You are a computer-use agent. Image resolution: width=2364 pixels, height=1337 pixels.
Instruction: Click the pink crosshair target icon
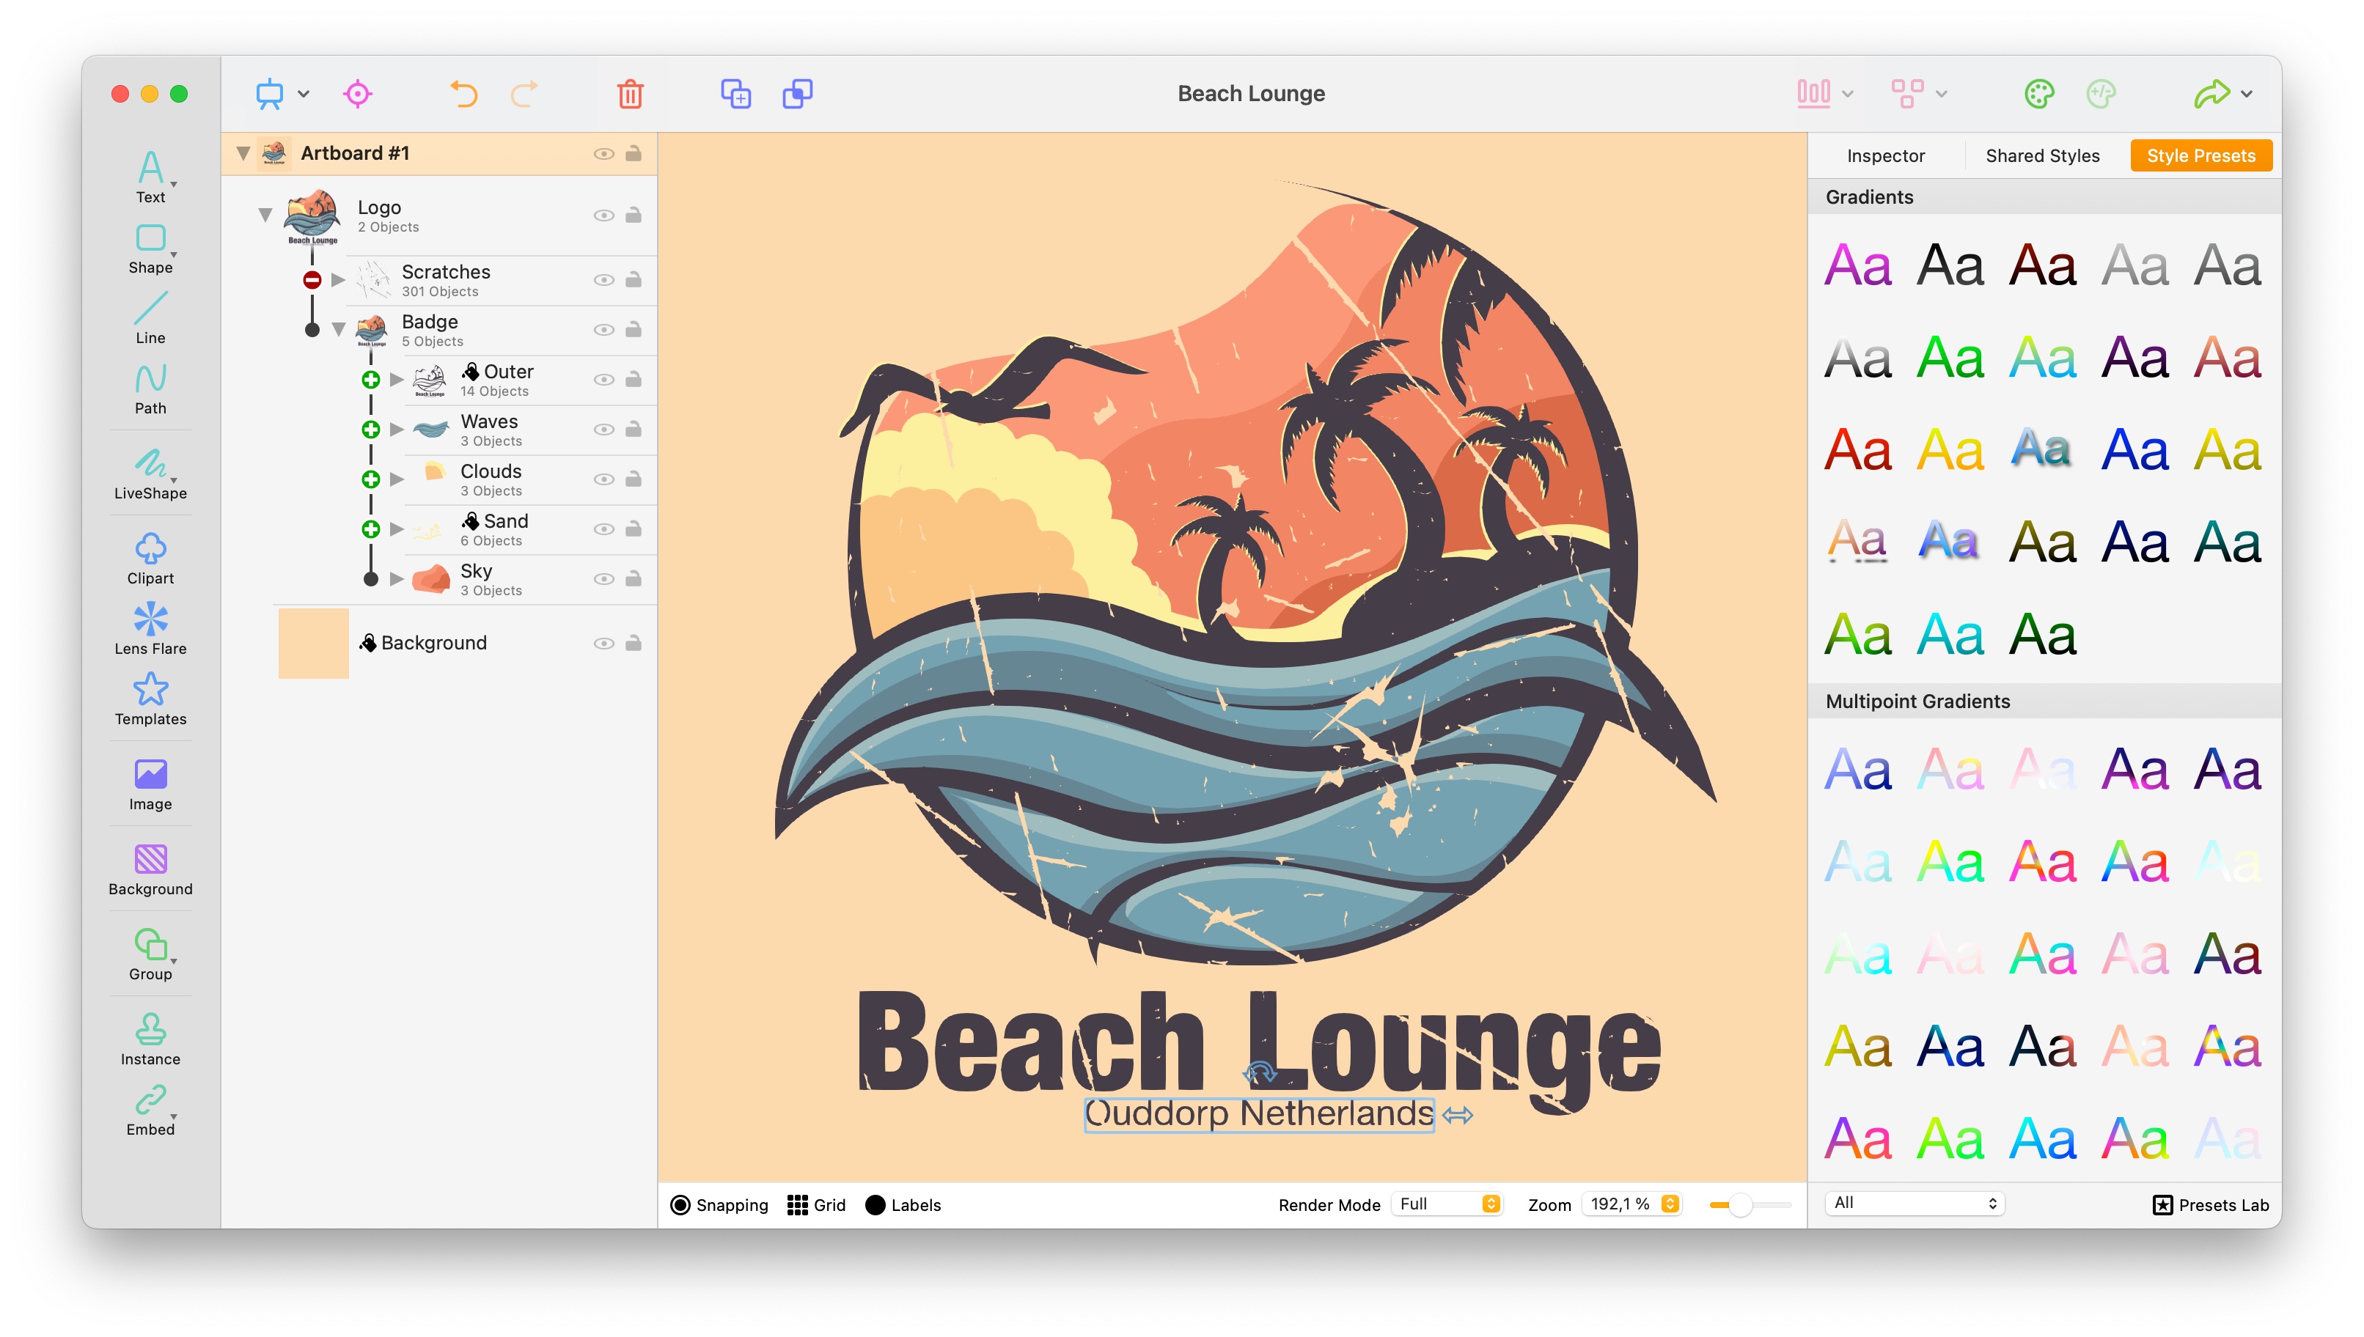coord(357,94)
